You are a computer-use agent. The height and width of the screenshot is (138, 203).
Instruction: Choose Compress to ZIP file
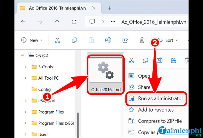(155, 121)
